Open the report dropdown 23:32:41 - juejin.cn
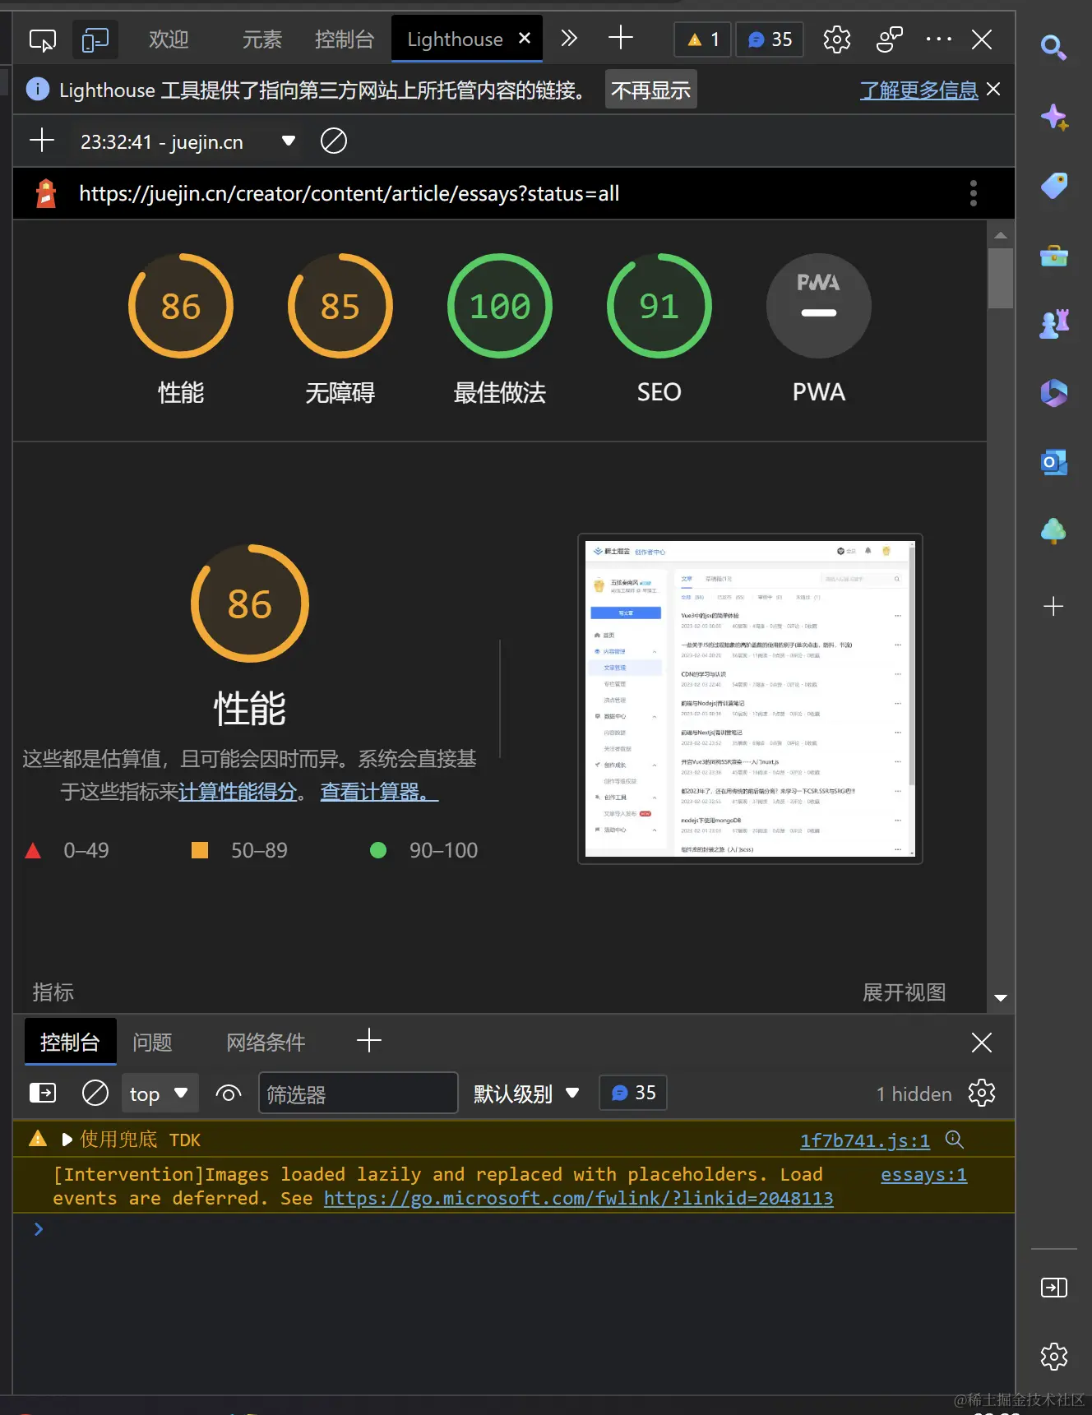This screenshot has width=1092, height=1415. point(187,141)
